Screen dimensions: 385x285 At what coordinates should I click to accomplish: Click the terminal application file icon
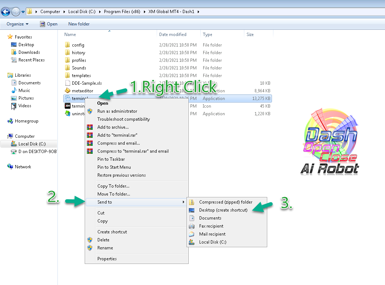coord(68,98)
